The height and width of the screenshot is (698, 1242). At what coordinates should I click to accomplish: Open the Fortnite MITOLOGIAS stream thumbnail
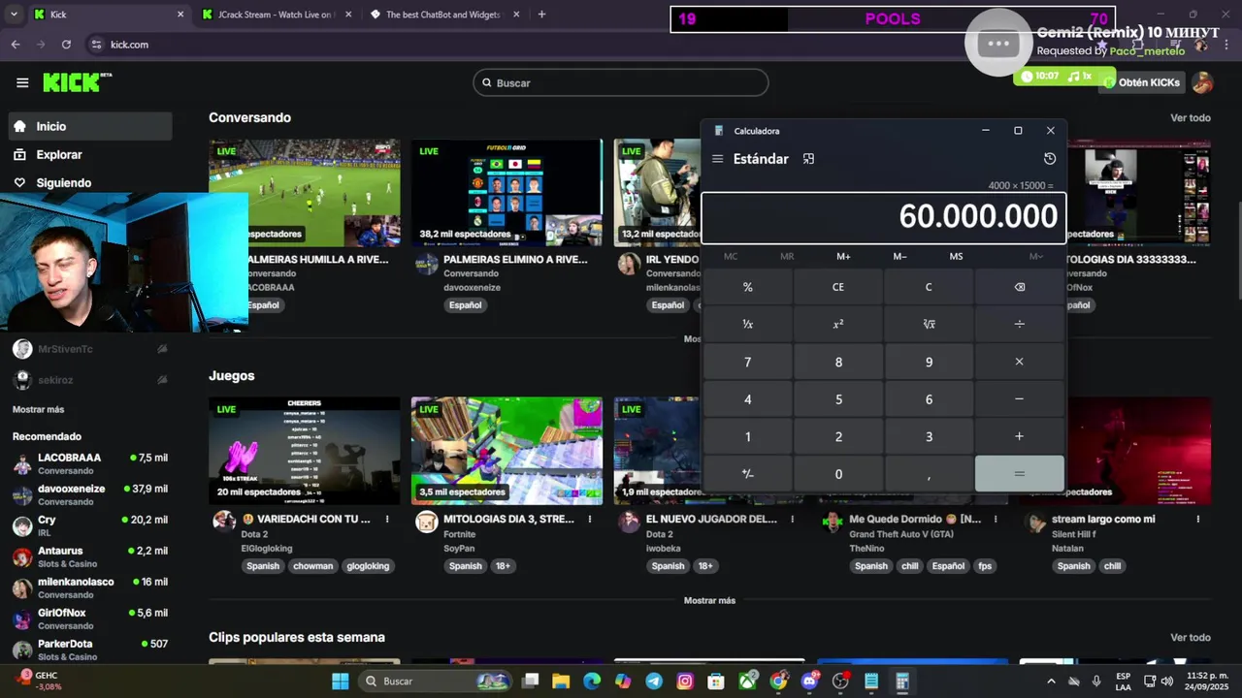click(x=507, y=451)
